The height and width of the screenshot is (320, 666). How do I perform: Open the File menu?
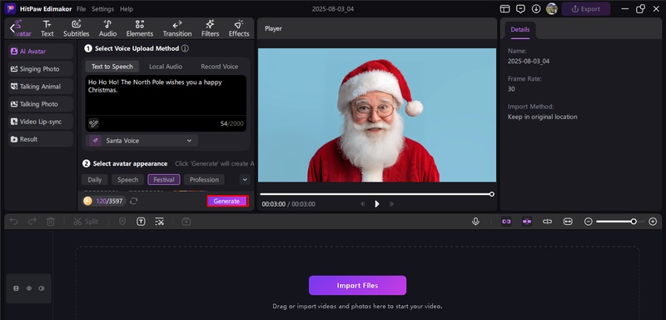(x=81, y=9)
